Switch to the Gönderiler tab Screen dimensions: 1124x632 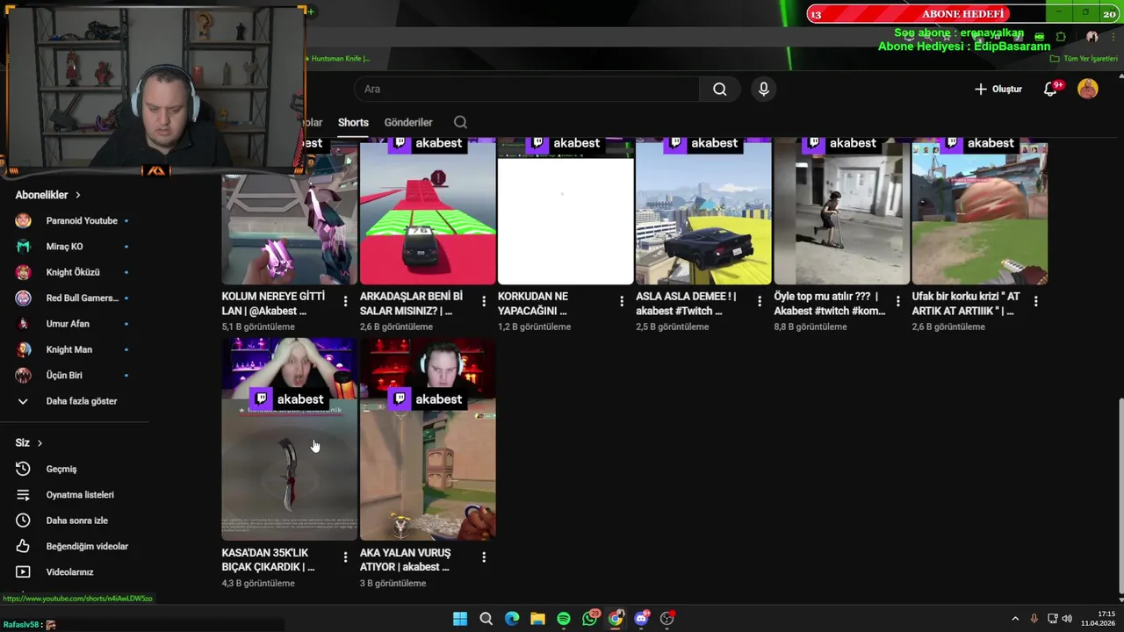[408, 122]
